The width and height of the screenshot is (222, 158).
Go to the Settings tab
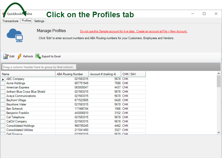39,21
